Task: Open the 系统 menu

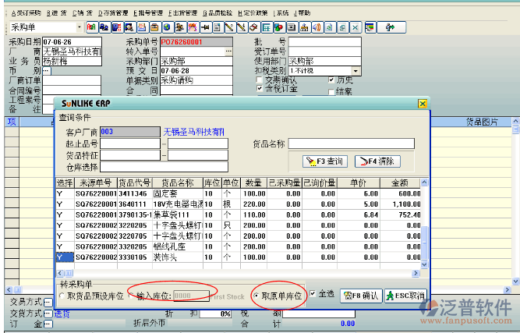Action: [x=281, y=13]
